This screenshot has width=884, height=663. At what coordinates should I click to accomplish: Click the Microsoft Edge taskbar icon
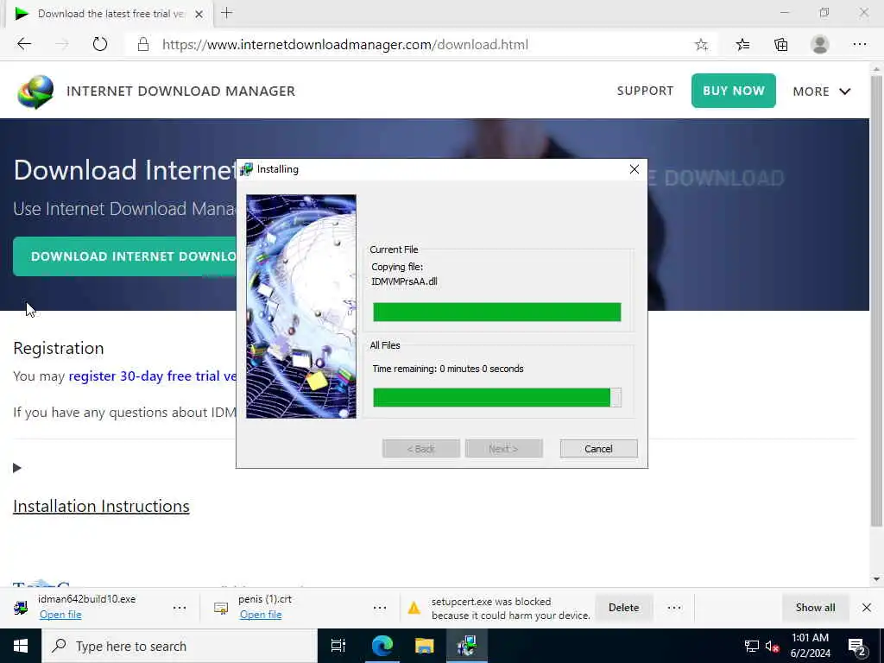382,646
